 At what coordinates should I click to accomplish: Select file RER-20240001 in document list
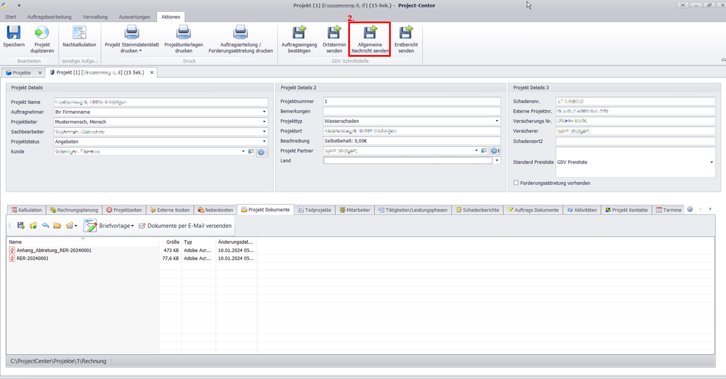(x=32, y=258)
